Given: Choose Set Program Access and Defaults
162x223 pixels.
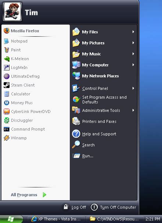Looking at the screenshot, I should tap(104, 99).
